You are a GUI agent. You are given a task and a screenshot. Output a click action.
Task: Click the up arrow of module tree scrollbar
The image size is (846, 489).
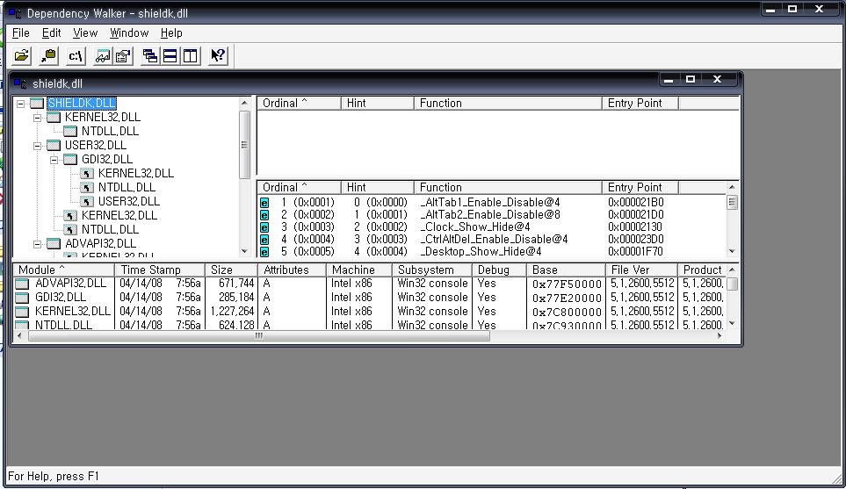point(244,103)
